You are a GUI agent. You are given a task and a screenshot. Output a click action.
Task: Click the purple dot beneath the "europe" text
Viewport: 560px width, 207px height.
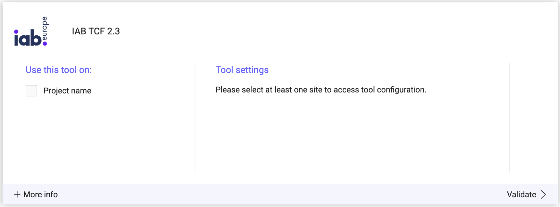point(45,43)
